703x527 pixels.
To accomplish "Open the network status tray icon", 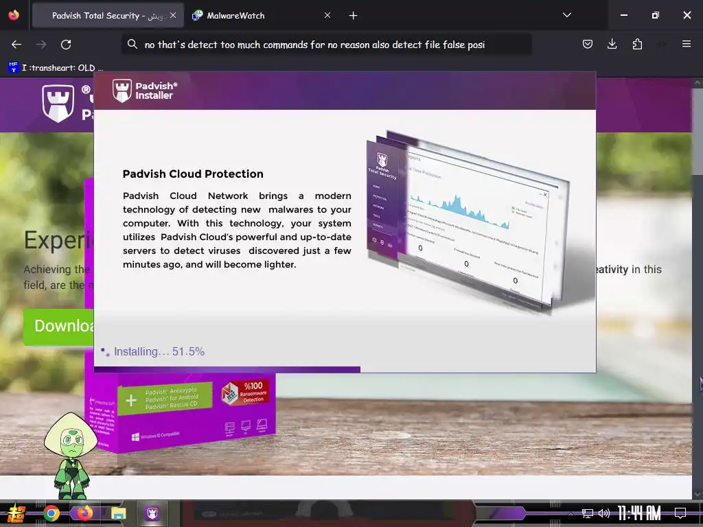I will pos(587,513).
